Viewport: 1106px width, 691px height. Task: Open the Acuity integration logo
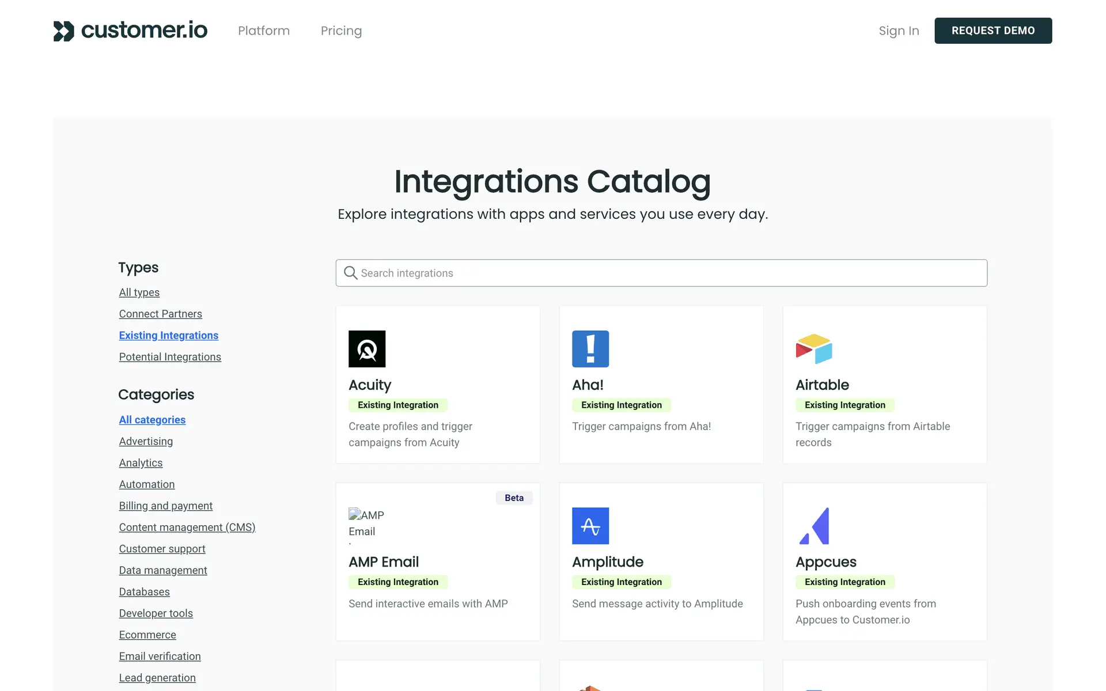pyautogui.click(x=367, y=349)
